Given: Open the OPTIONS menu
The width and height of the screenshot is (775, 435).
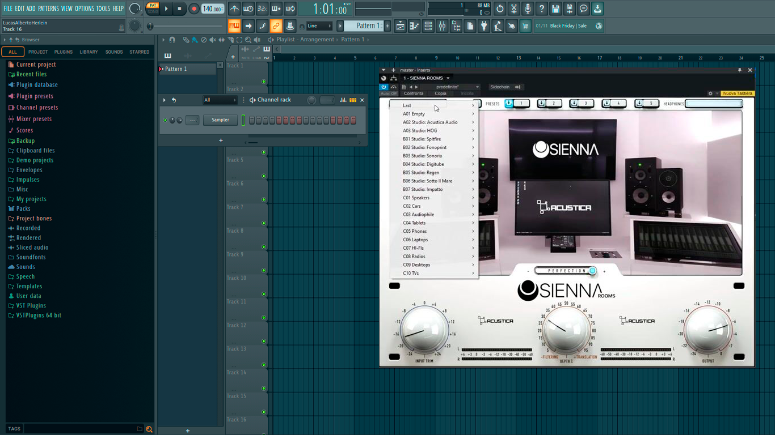Looking at the screenshot, I should tap(85, 8).
